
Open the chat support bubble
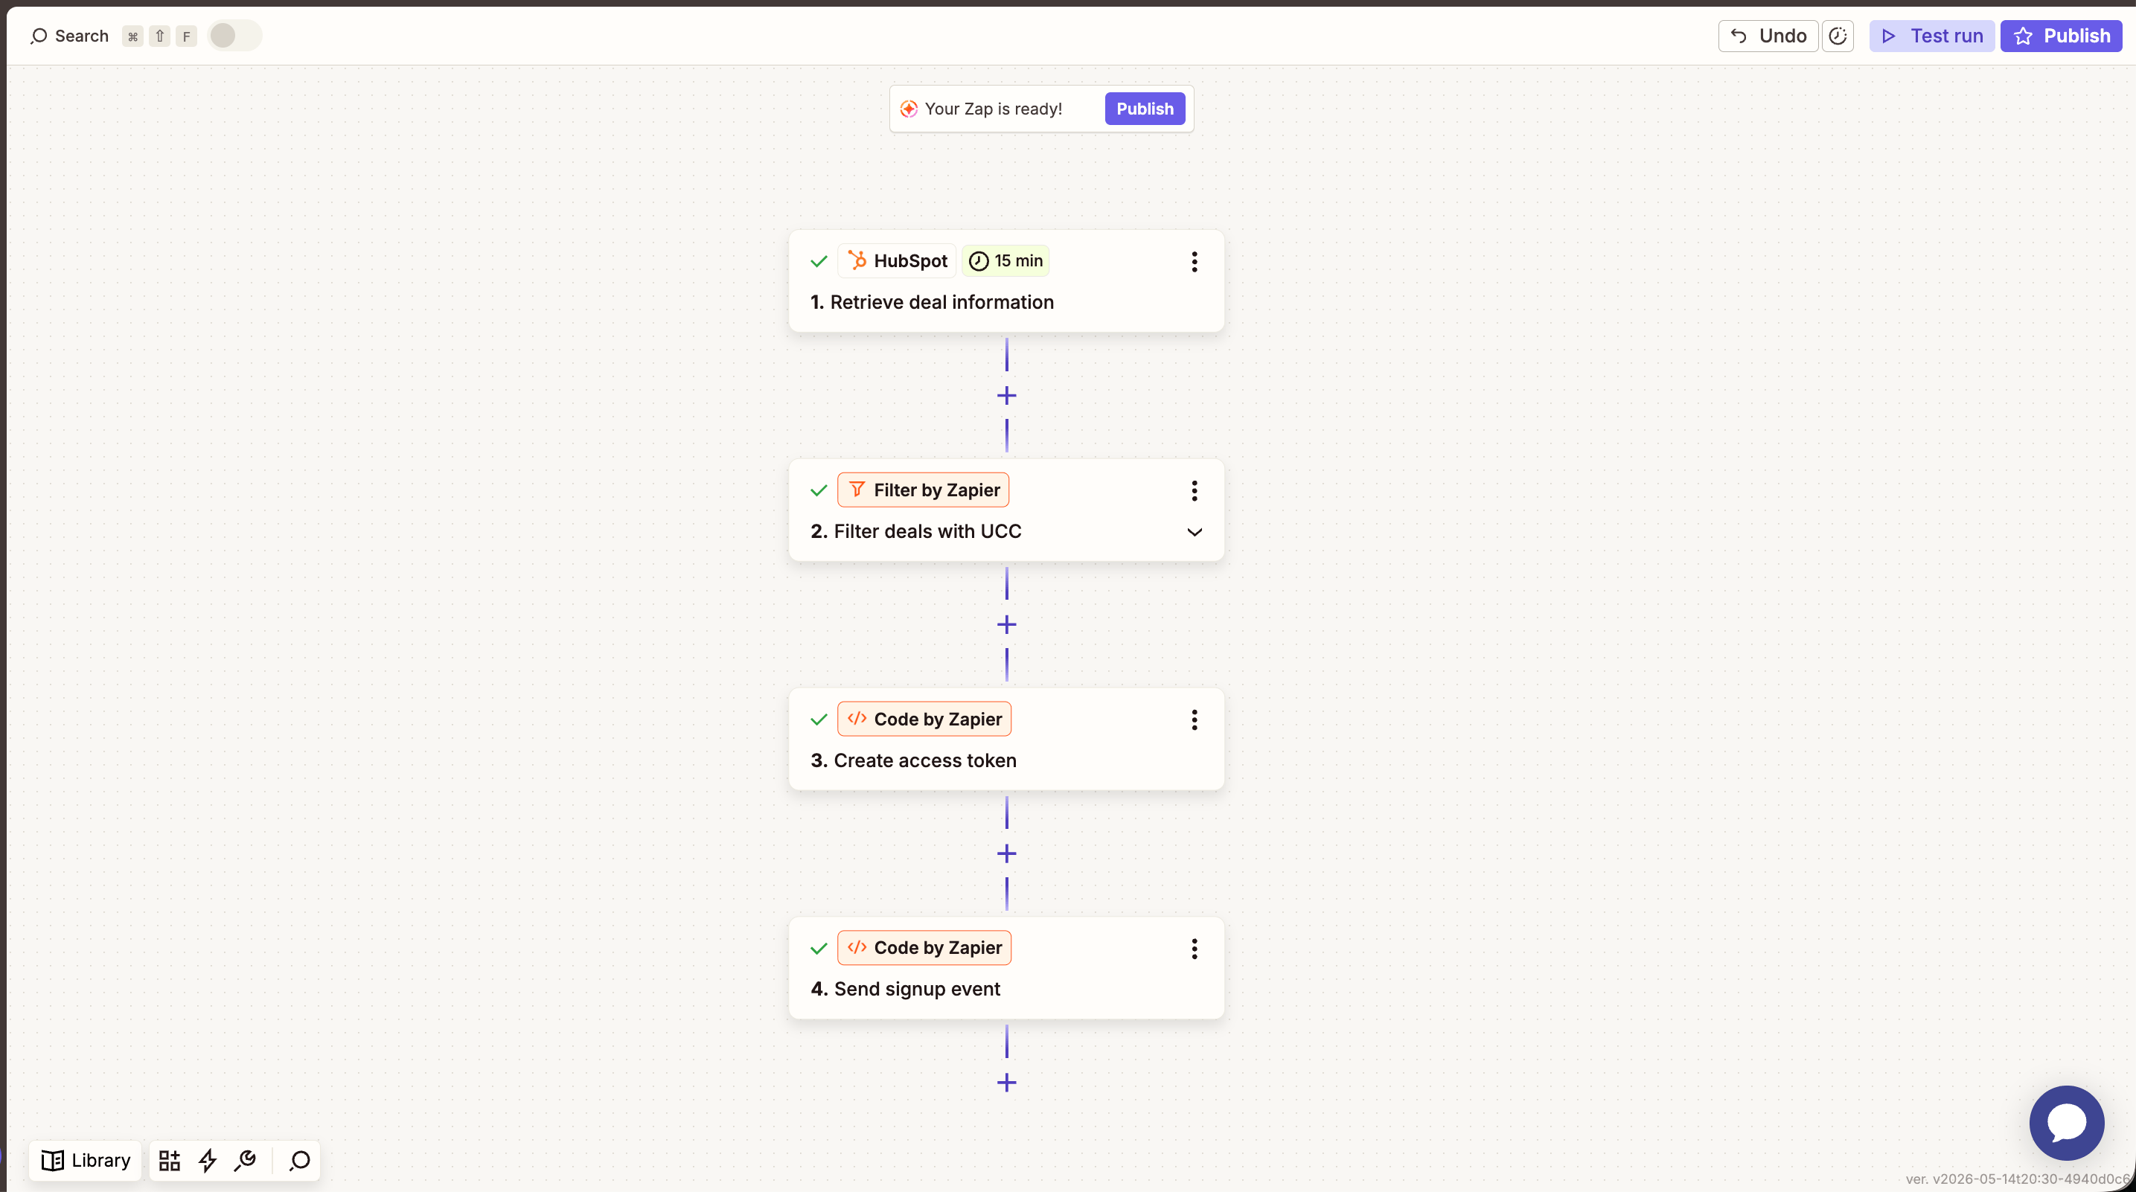coord(2066,1122)
